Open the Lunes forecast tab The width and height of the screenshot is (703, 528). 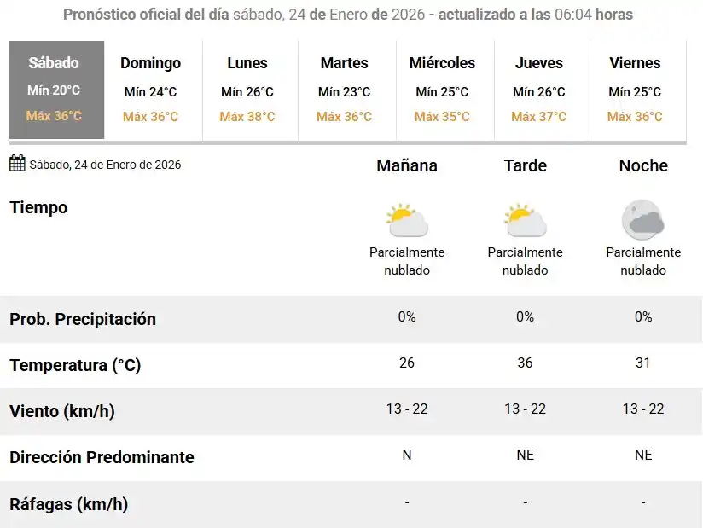247,90
